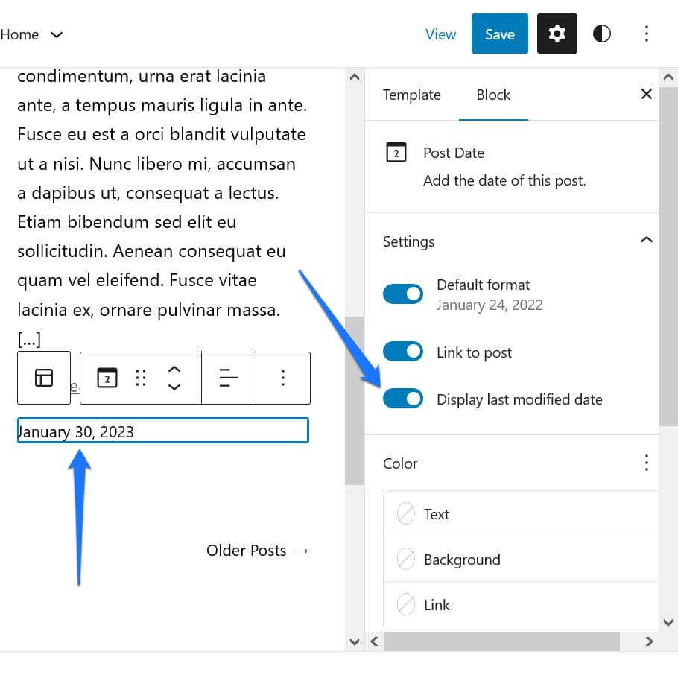Turn off Link to post

click(402, 352)
